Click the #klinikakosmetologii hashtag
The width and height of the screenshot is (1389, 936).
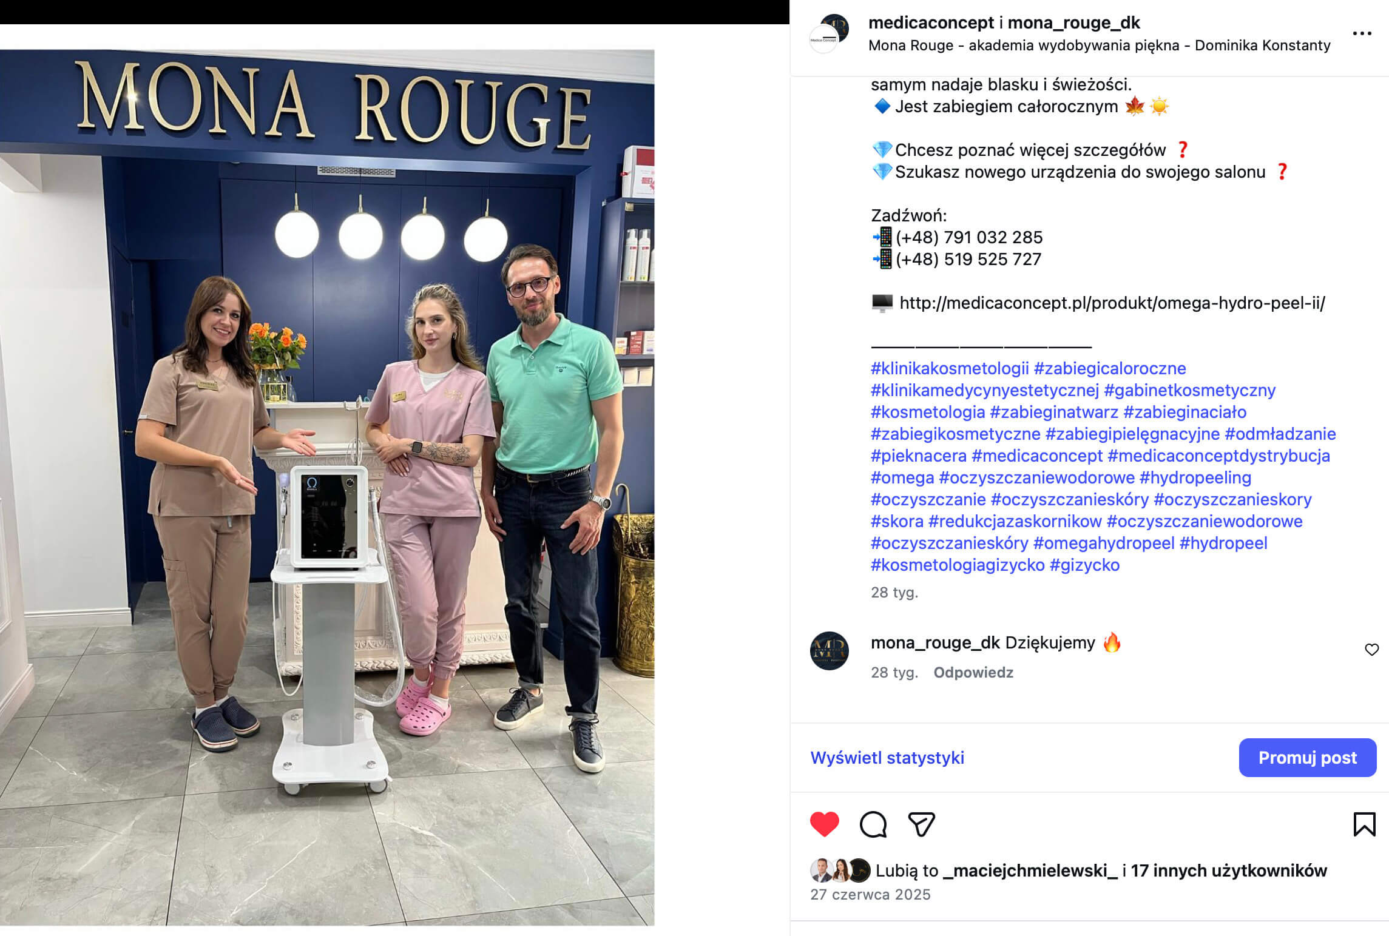tap(950, 368)
